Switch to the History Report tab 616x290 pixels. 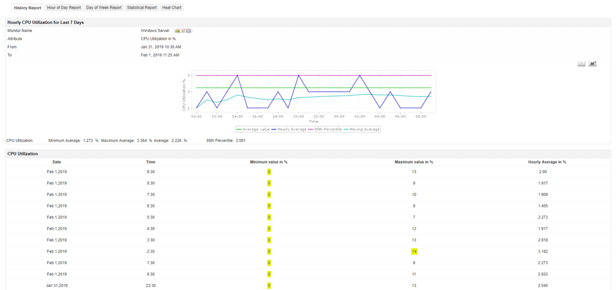pyautogui.click(x=27, y=8)
